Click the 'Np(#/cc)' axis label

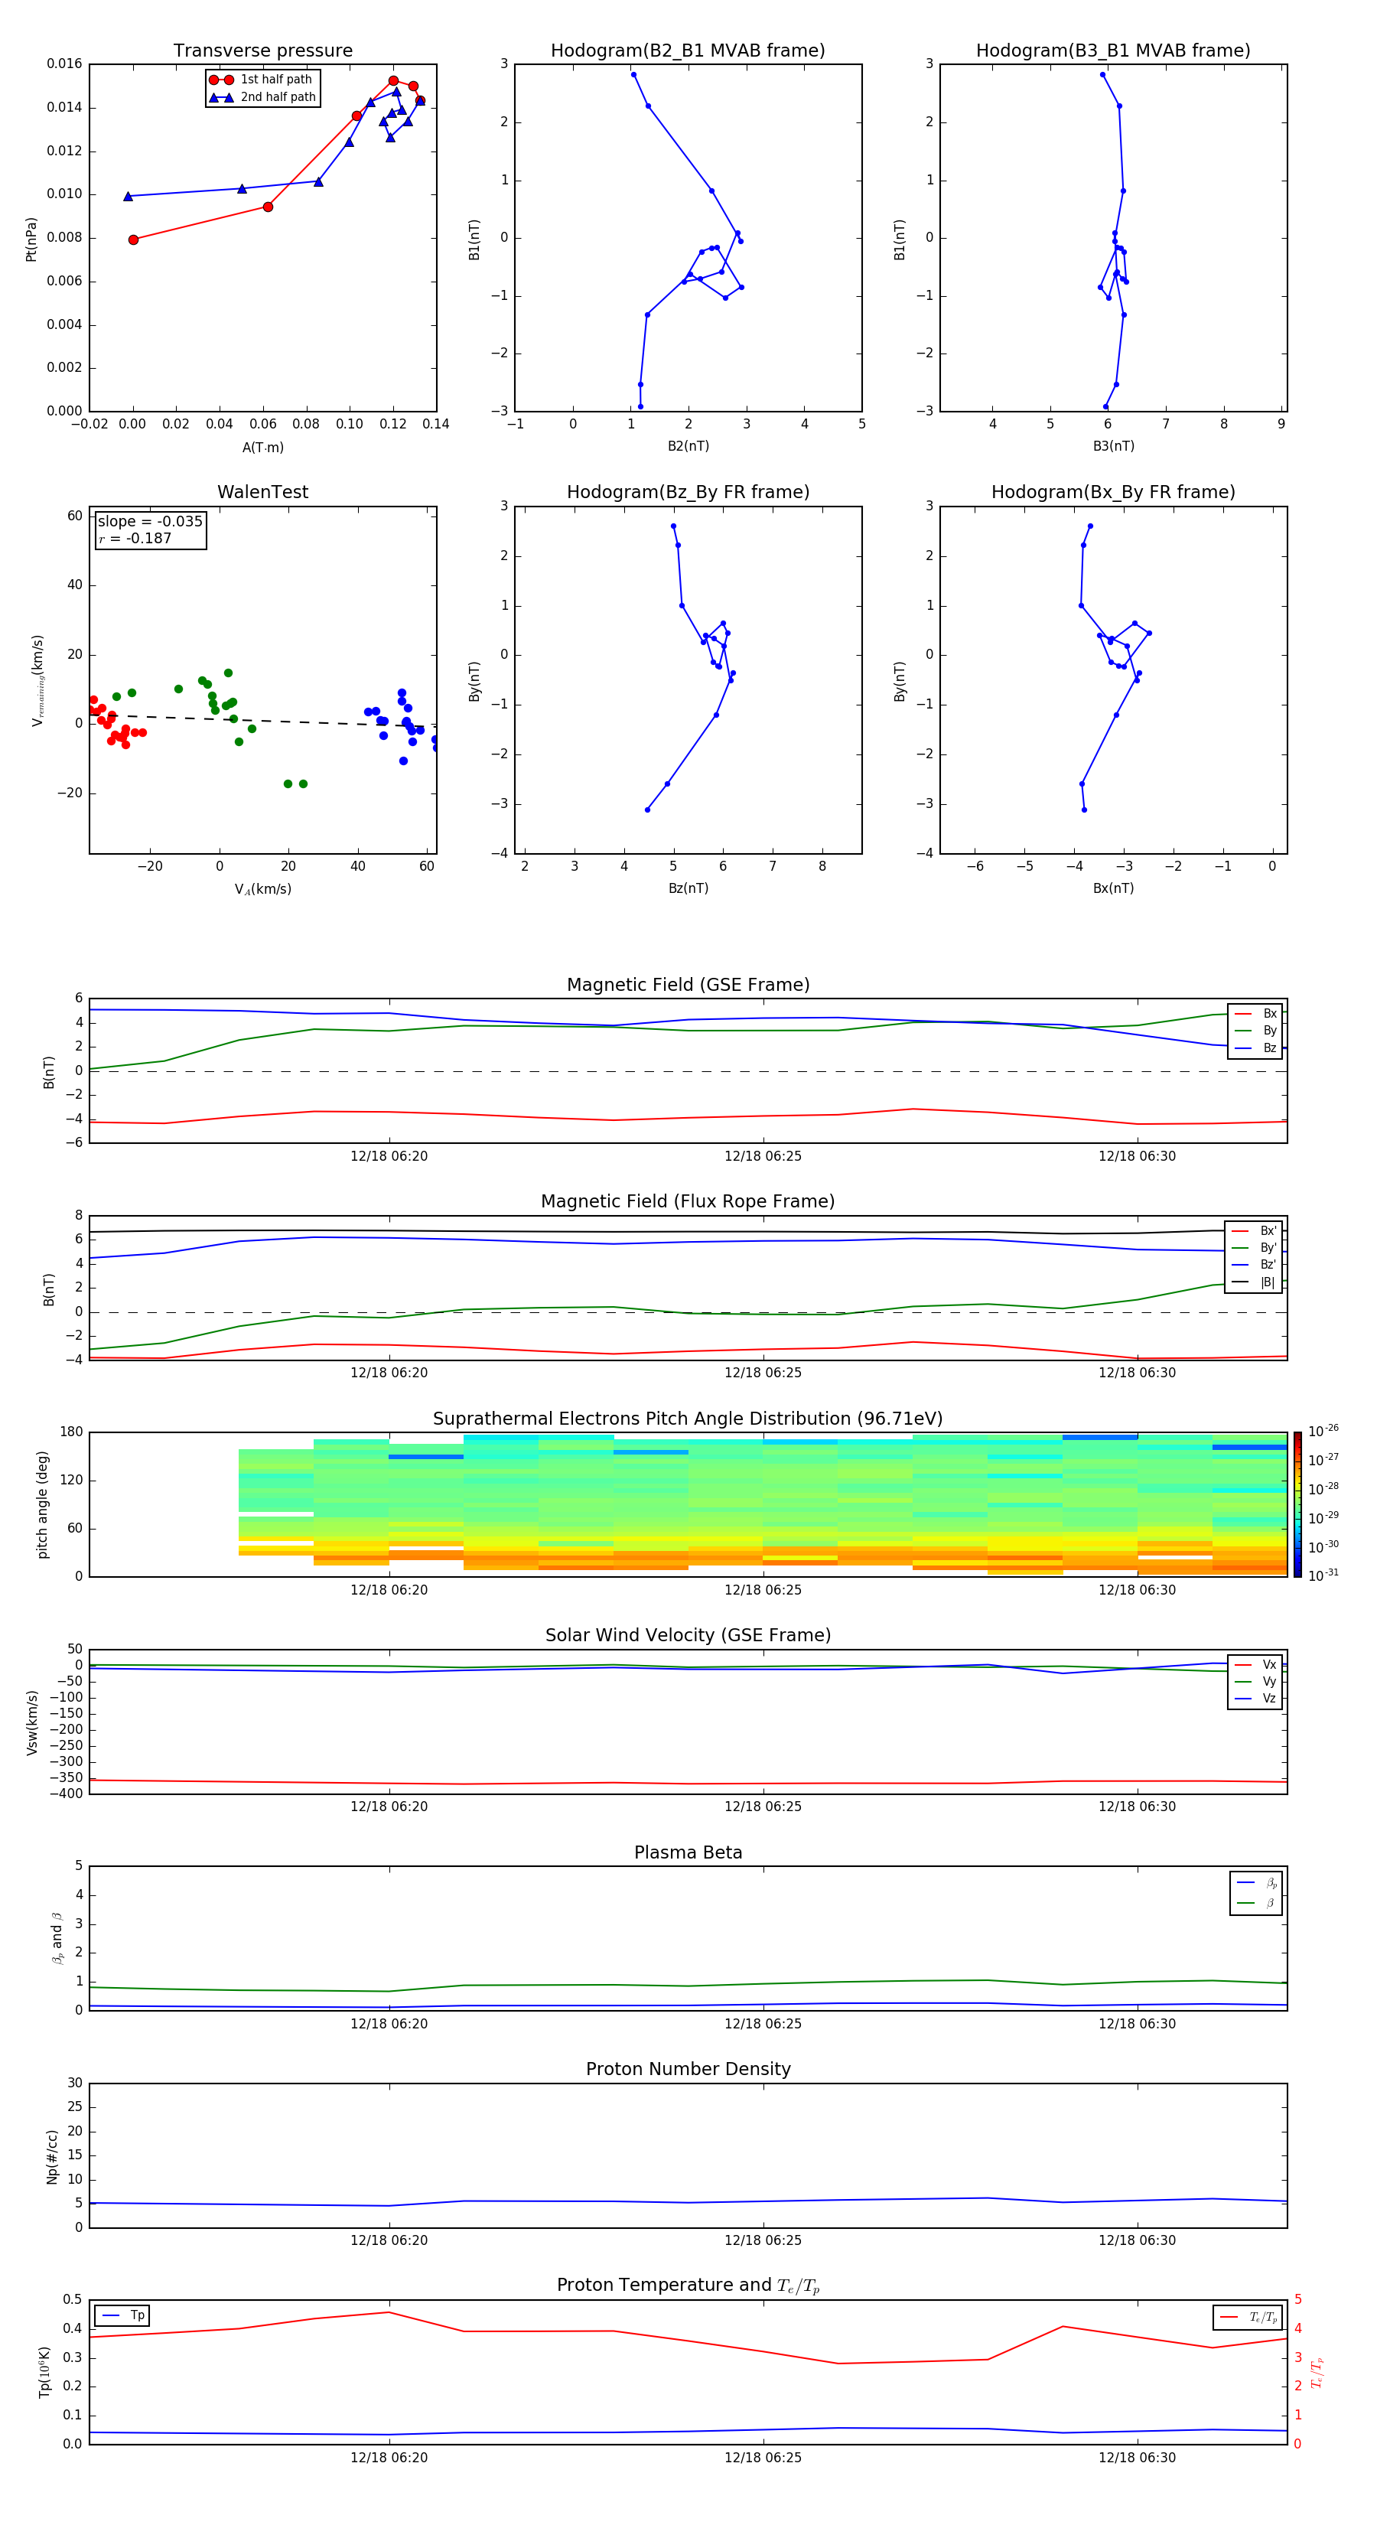click(53, 2156)
